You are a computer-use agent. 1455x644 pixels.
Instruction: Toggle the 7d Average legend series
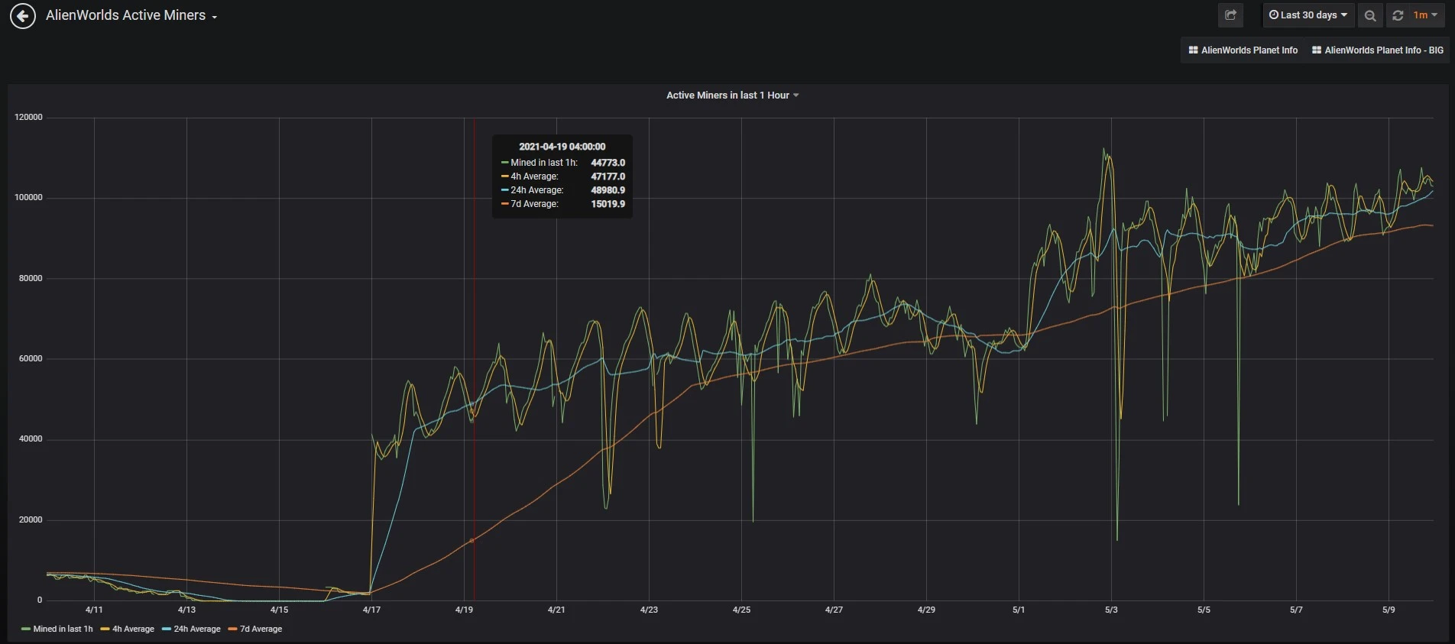click(x=255, y=629)
